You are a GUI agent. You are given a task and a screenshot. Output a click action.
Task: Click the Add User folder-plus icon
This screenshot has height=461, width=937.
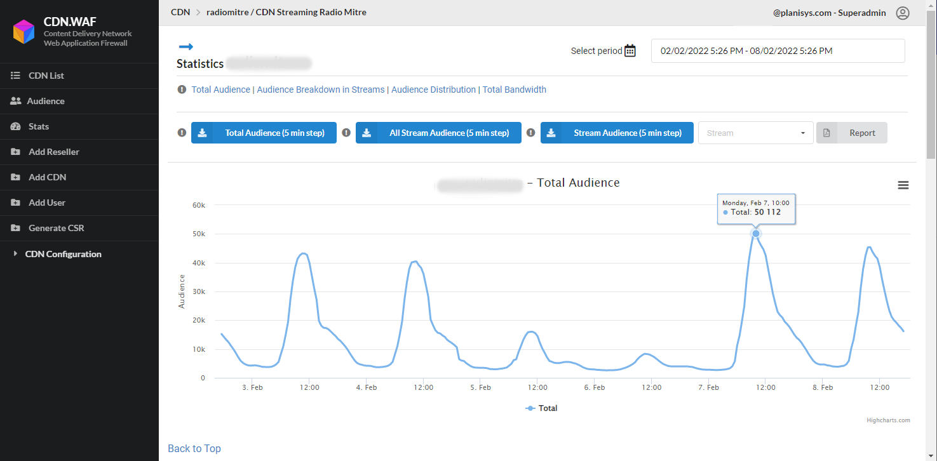16,203
